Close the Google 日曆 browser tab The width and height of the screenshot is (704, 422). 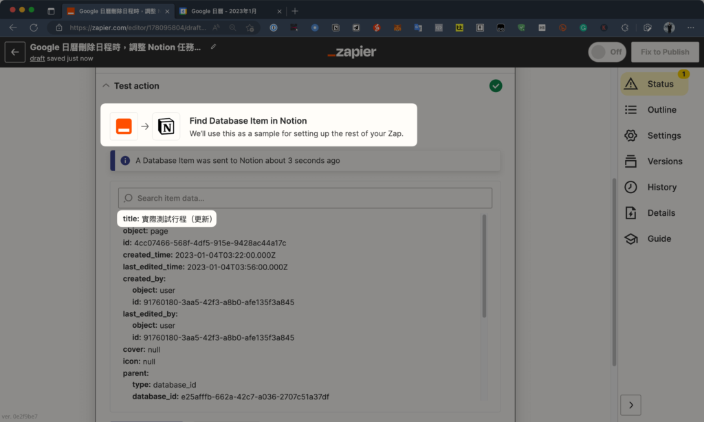(279, 11)
